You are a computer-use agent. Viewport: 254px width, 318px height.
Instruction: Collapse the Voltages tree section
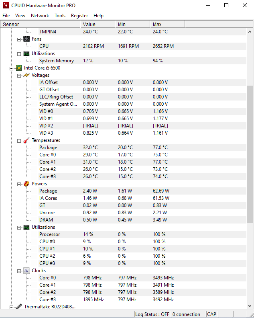point(19,75)
